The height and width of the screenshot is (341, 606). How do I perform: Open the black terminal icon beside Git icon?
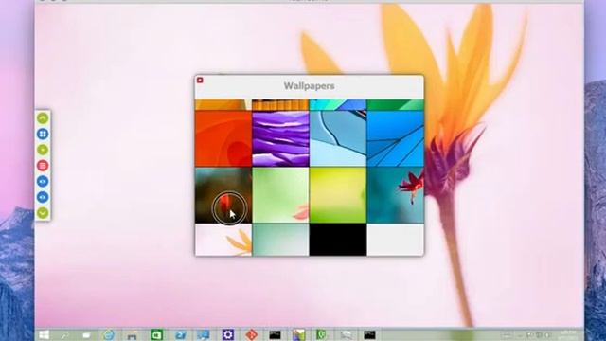point(275,334)
